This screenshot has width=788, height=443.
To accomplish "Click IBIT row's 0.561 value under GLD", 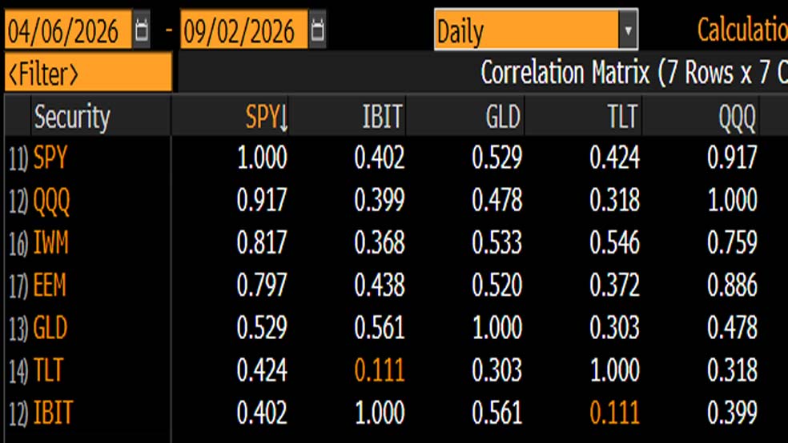I will (x=497, y=413).
